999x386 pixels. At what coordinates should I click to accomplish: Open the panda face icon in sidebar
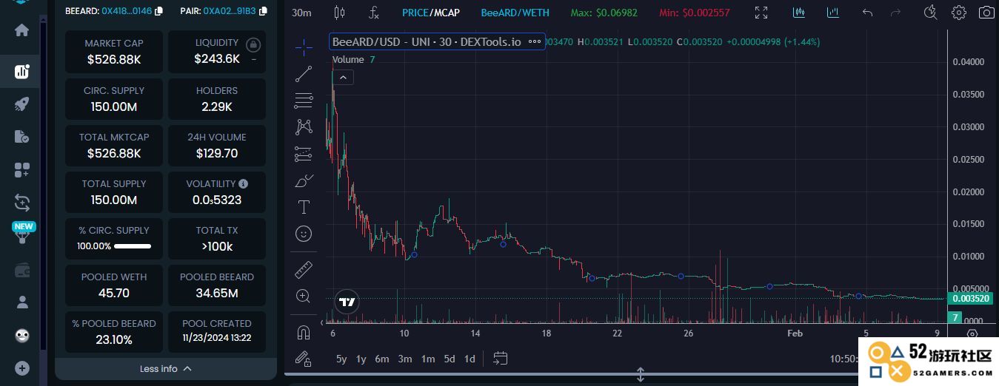point(22,336)
